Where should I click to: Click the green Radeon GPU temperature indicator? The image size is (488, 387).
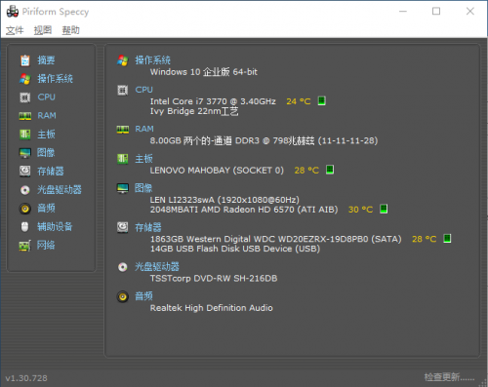384,209
